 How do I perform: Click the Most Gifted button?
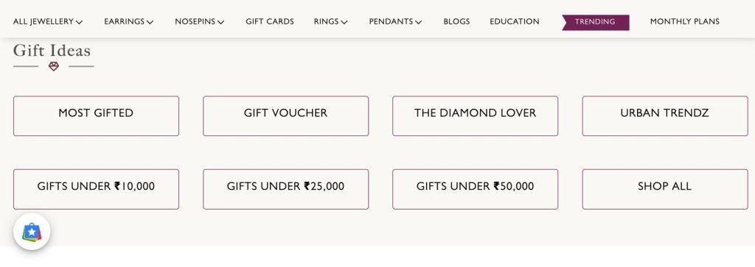coord(97,115)
